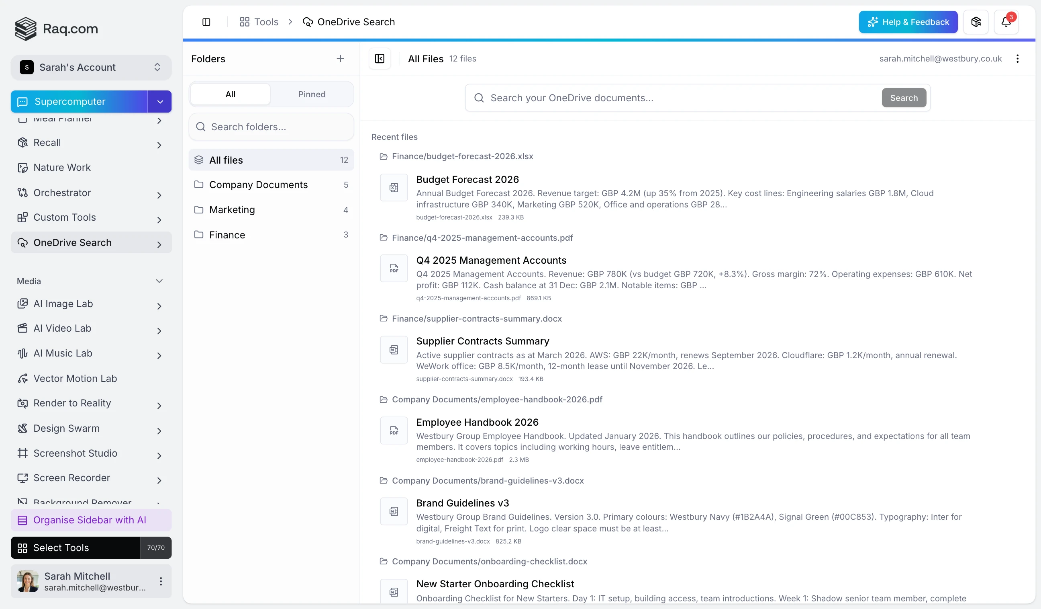
Task: Switch to the Pinned folders tab
Action: (x=312, y=94)
